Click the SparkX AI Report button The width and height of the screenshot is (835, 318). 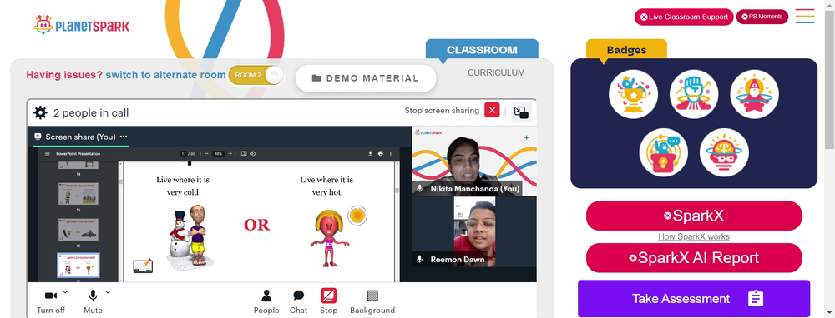[694, 258]
